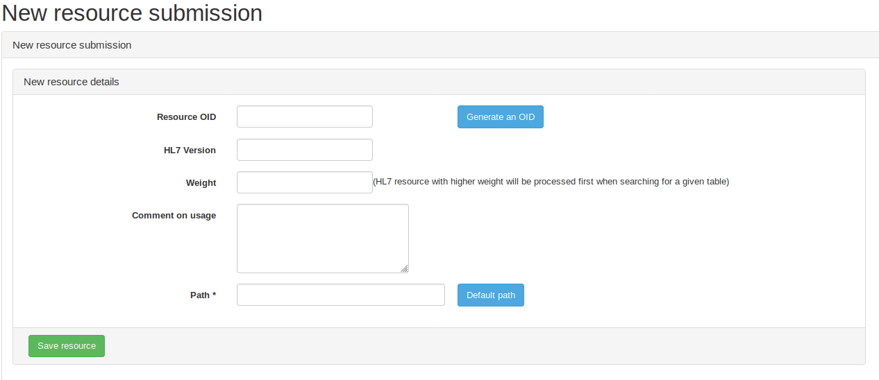Screen dimensions: 879x380
Task: Grab the comment text area resize handle
Action: click(404, 268)
